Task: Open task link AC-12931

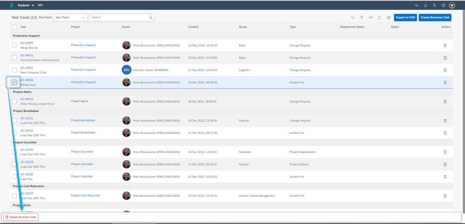Action: (27, 67)
